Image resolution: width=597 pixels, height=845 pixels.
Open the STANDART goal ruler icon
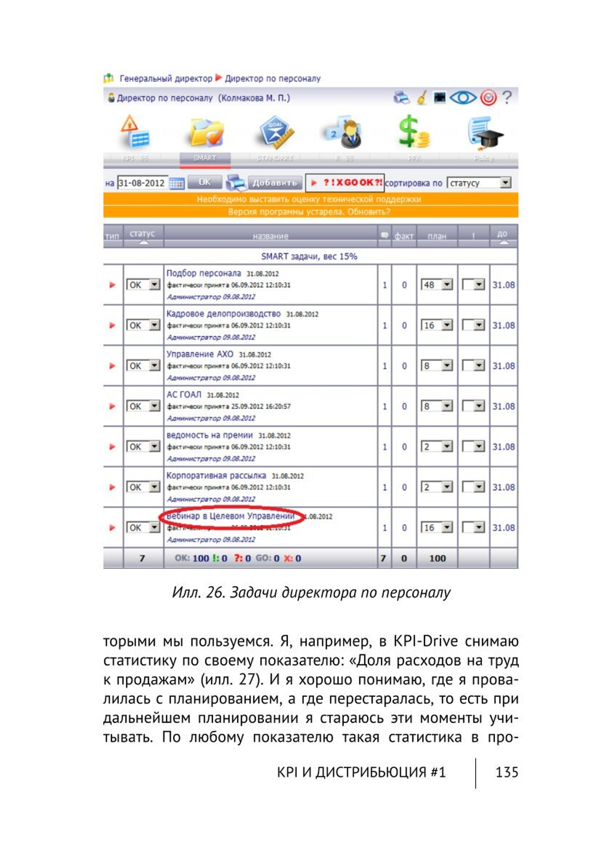click(x=275, y=132)
